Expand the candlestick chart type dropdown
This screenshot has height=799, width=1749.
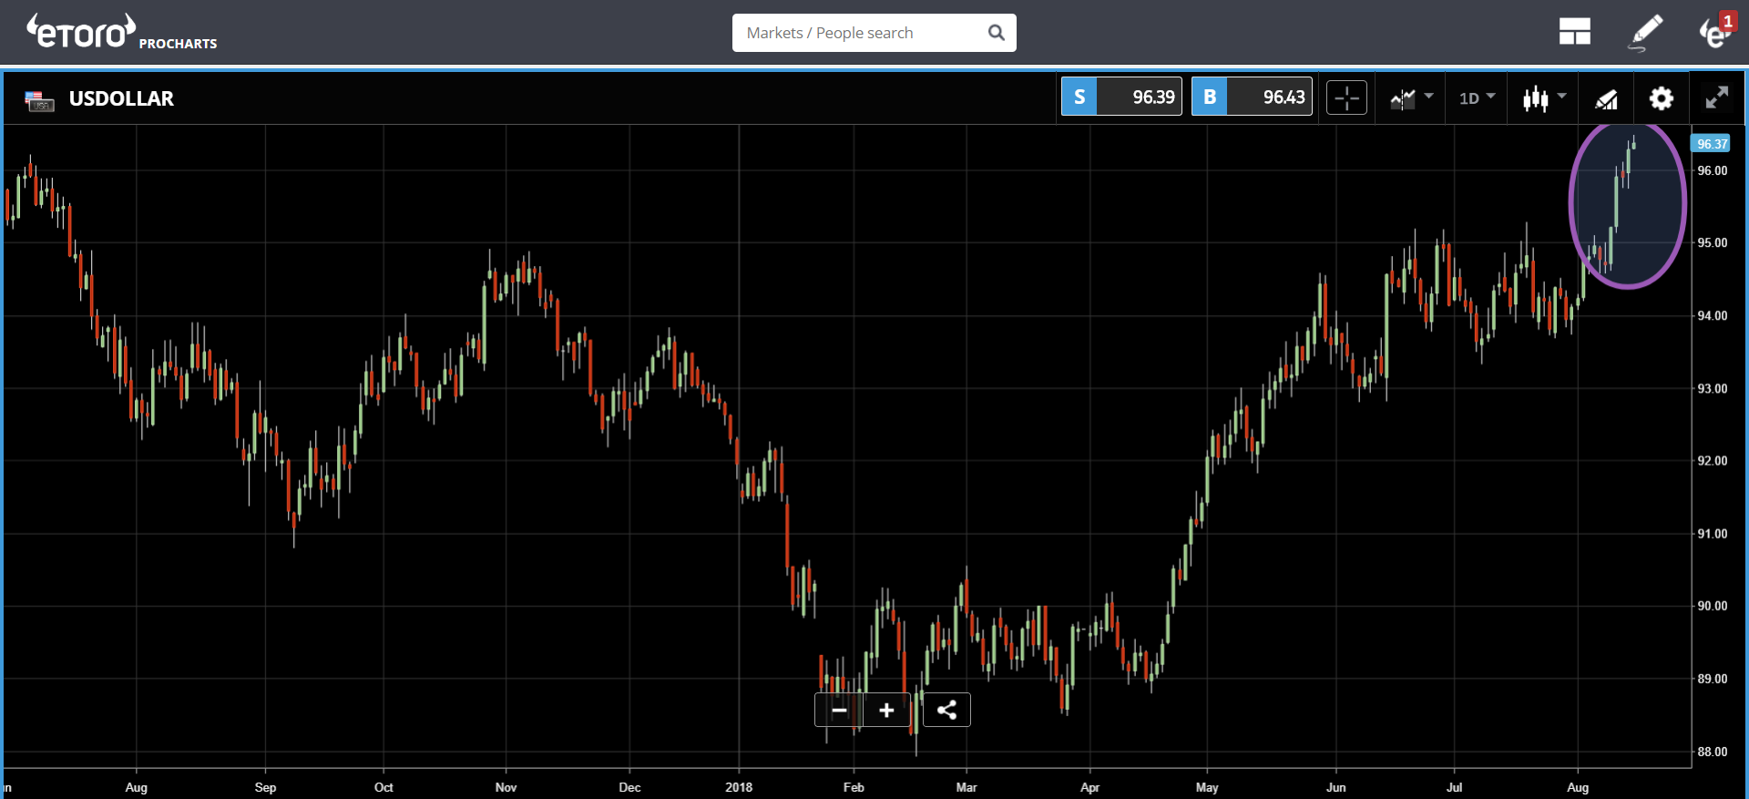[1544, 97]
